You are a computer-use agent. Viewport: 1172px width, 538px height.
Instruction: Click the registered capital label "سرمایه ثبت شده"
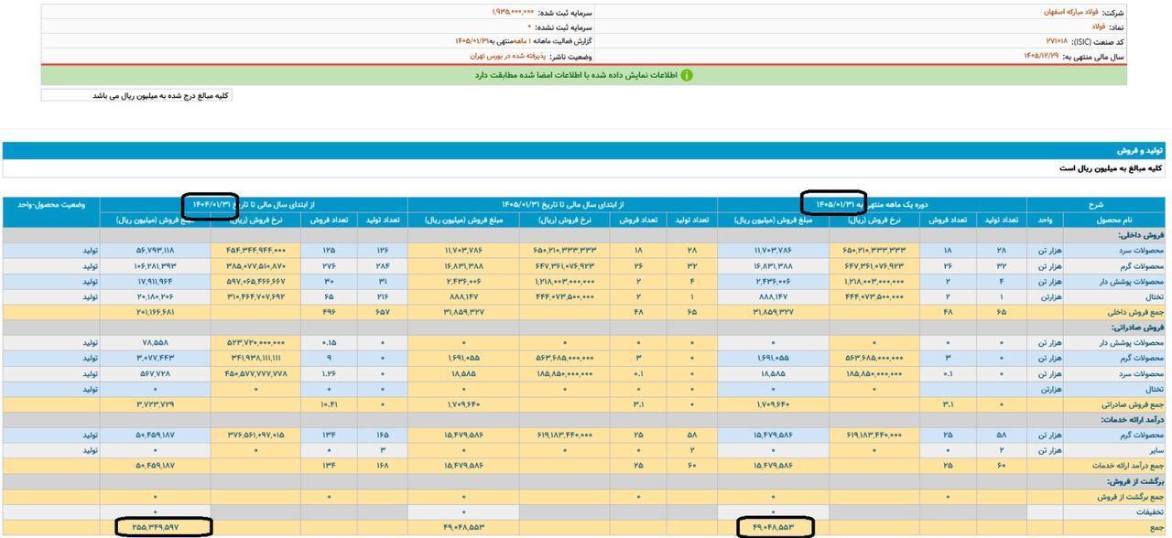pyautogui.click(x=566, y=13)
